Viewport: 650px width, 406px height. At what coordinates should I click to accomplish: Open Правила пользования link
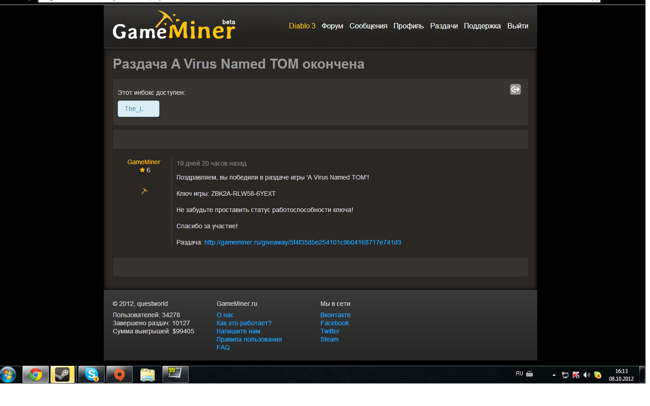[x=249, y=339]
